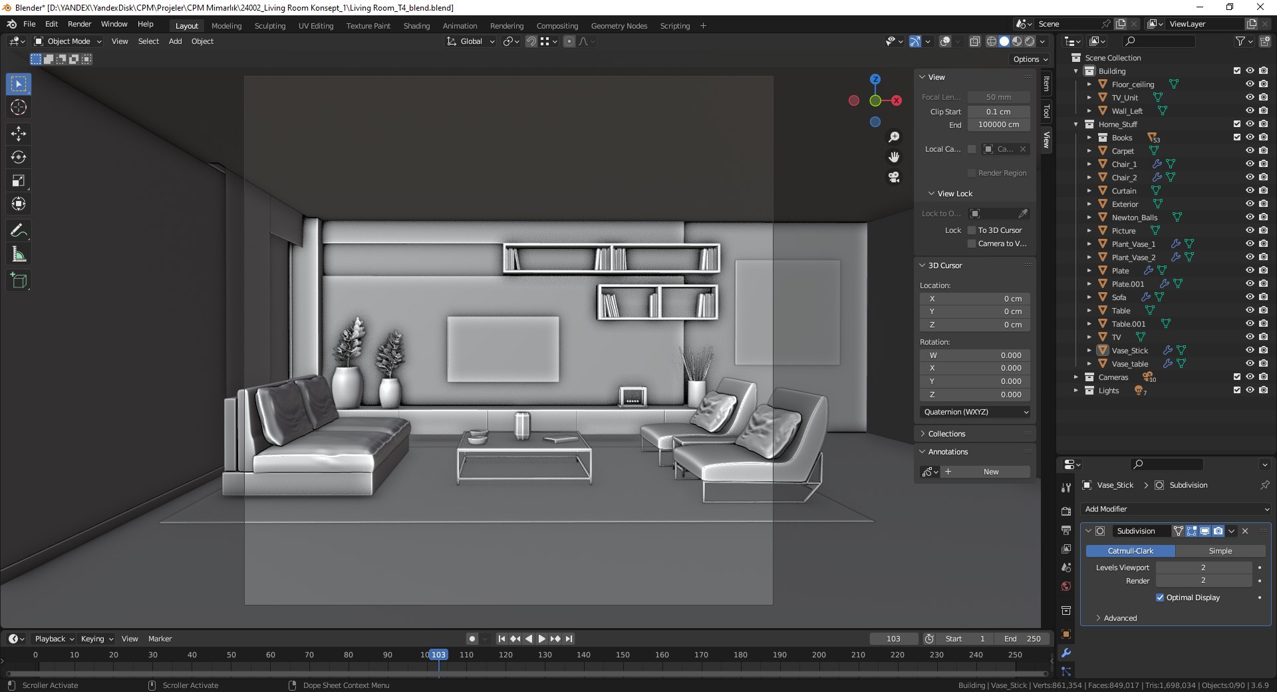This screenshot has width=1277, height=692.
Task: Create a New annotation layer
Action: pos(990,472)
